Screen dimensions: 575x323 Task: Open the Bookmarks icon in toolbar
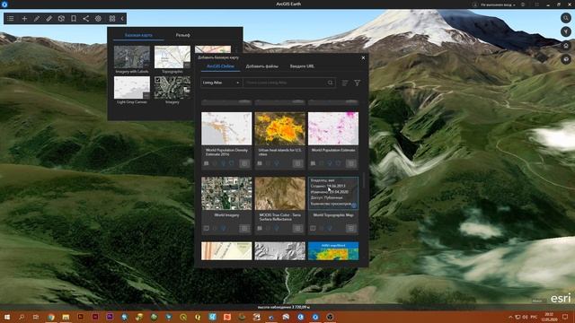tap(74, 18)
